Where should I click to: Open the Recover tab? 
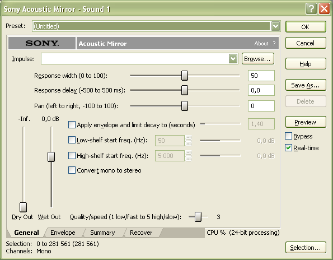(141, 233)
